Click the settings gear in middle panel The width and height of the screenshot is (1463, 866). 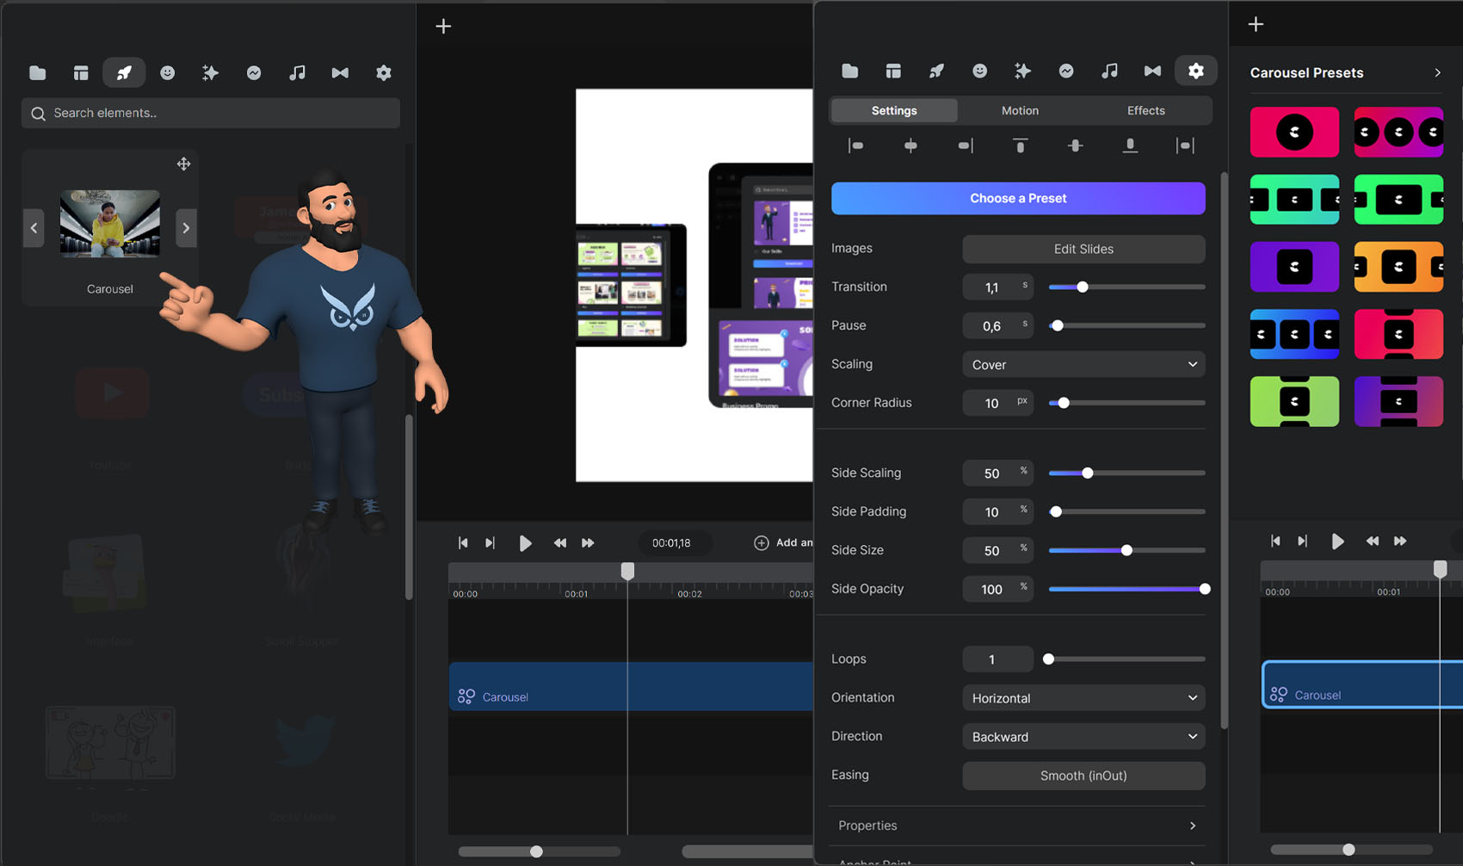click(x=1195, y=71)
